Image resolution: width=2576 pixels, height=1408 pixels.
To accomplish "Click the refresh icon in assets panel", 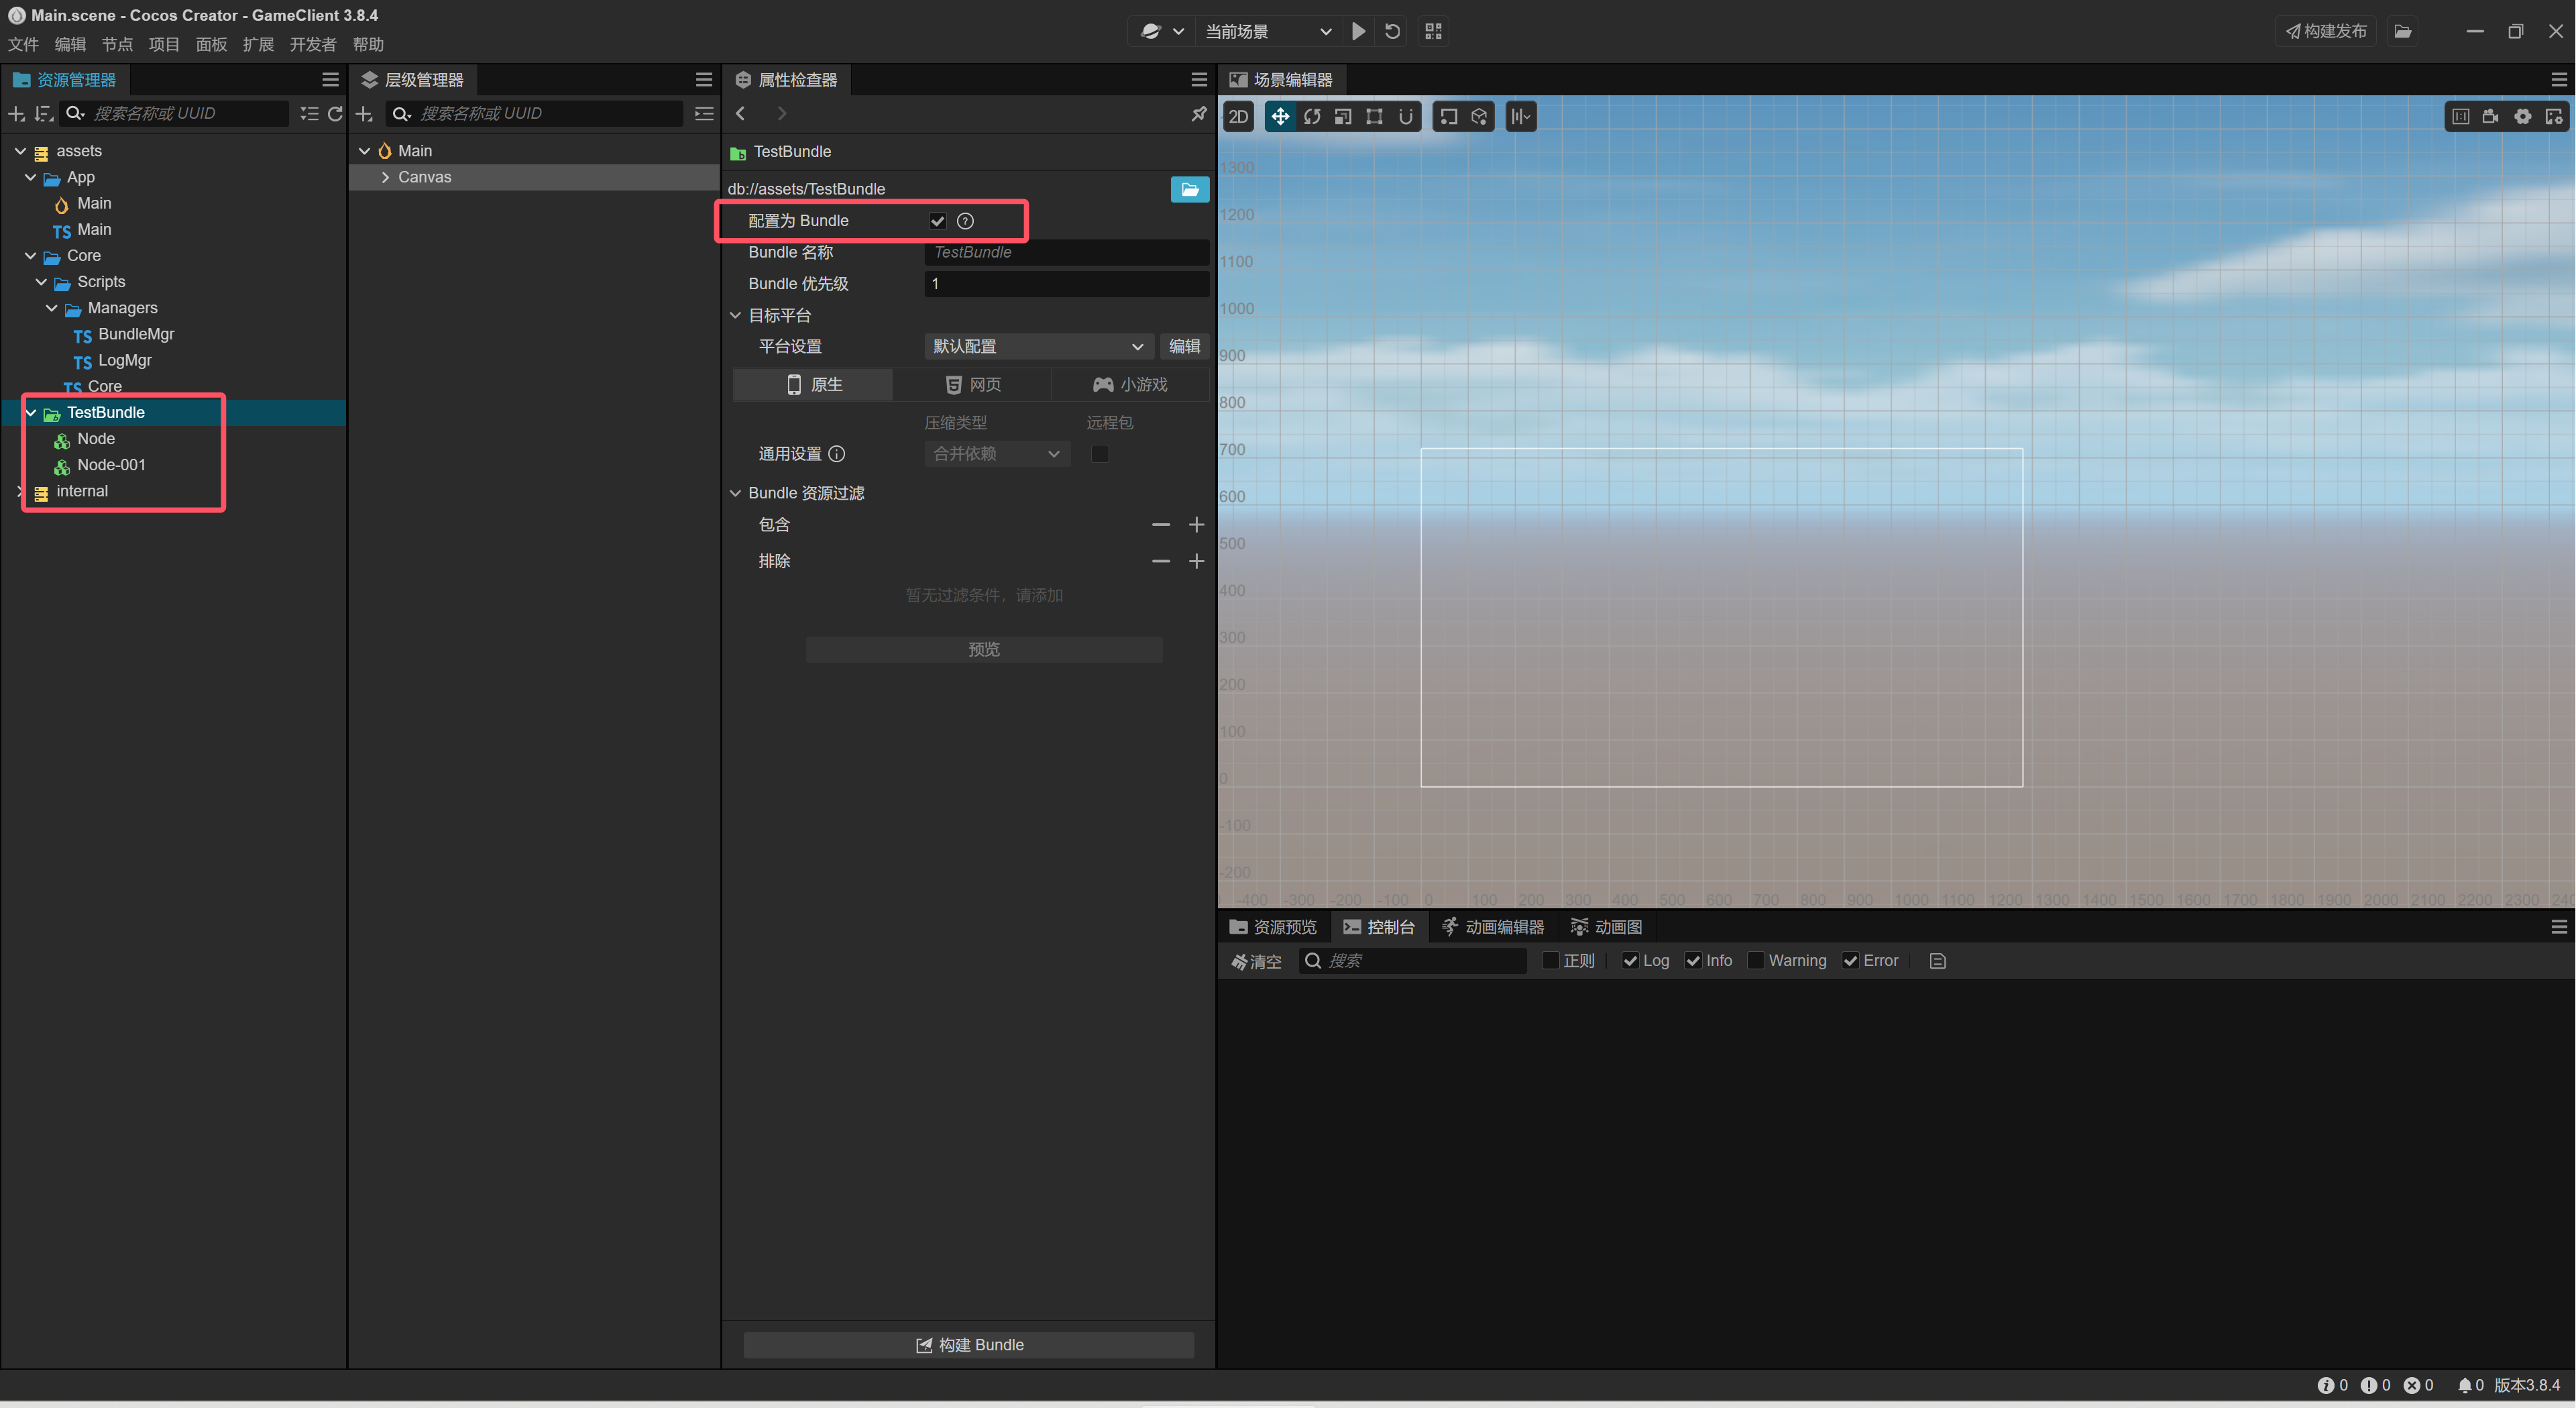I will pos(335,114).
